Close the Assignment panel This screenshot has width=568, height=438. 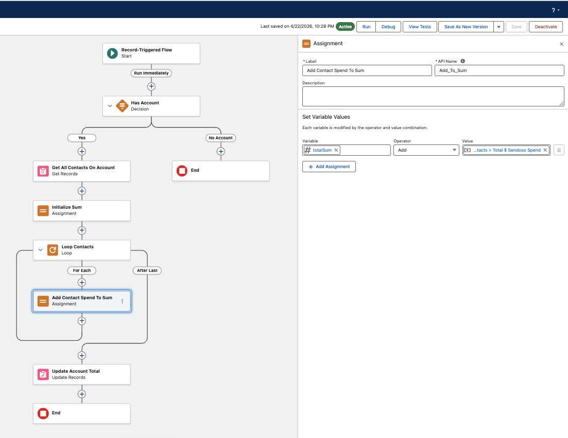pos(561,44)
